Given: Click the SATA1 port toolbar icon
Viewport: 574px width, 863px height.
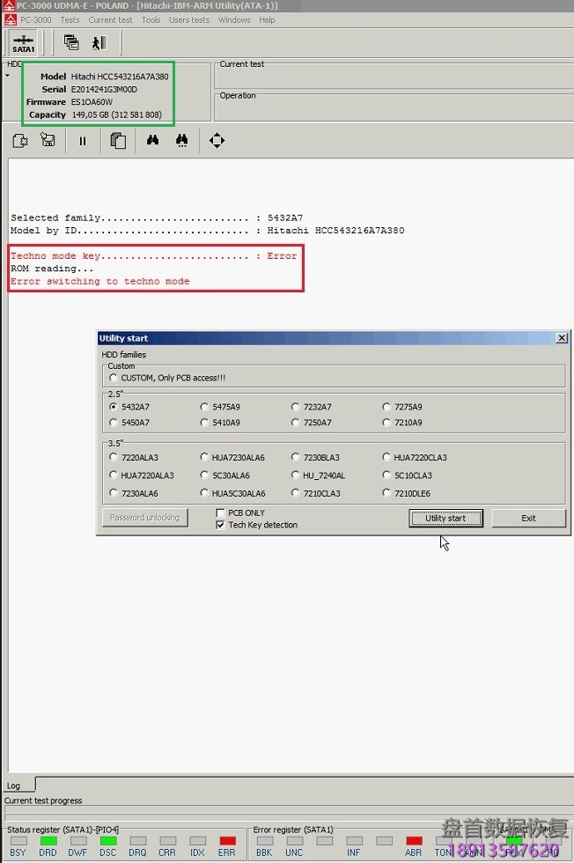Looking at the screenshot, I should (x=24, y=43).
